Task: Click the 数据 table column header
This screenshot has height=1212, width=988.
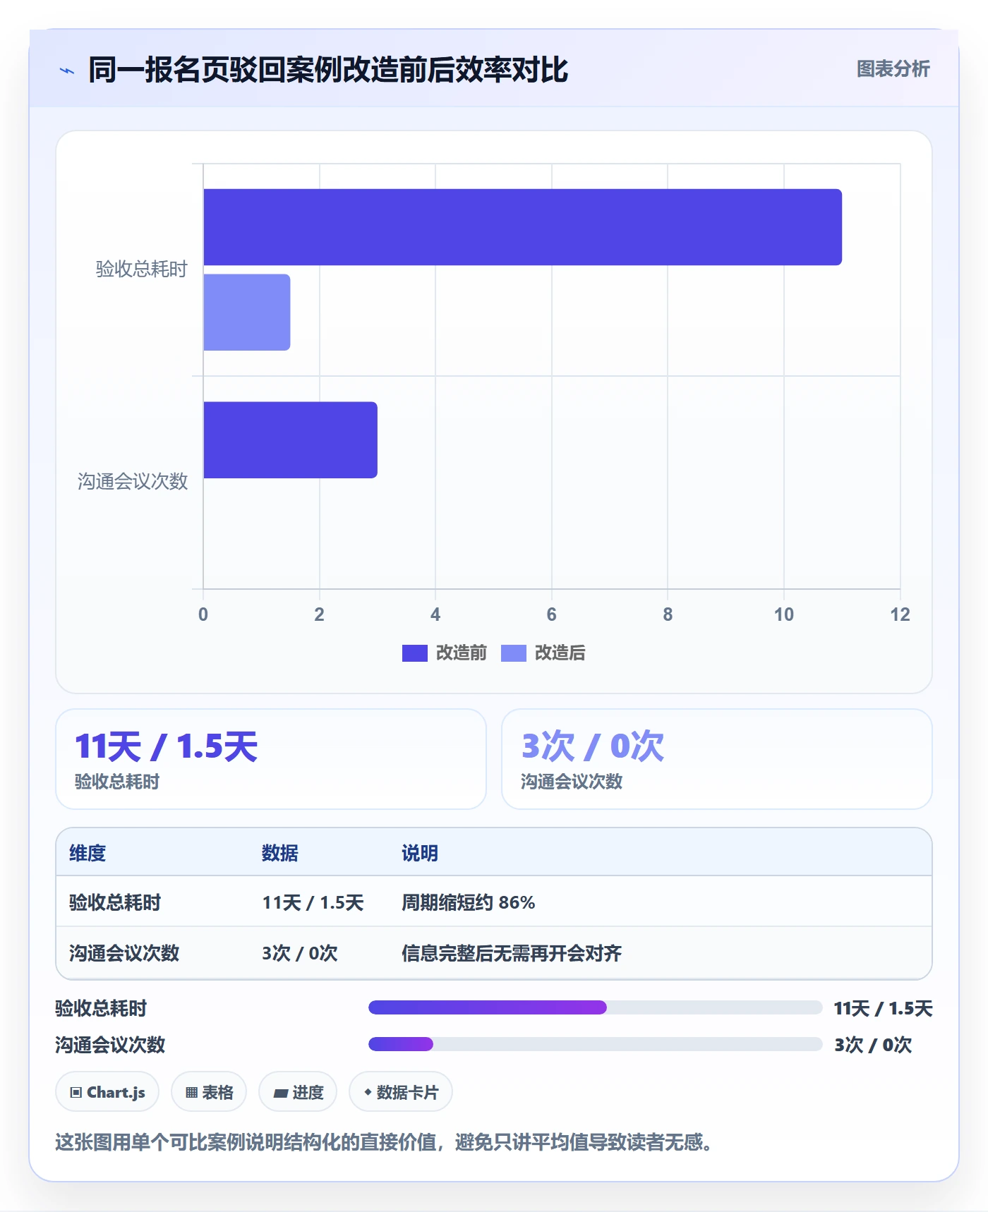Action: [x=280, y=854]
